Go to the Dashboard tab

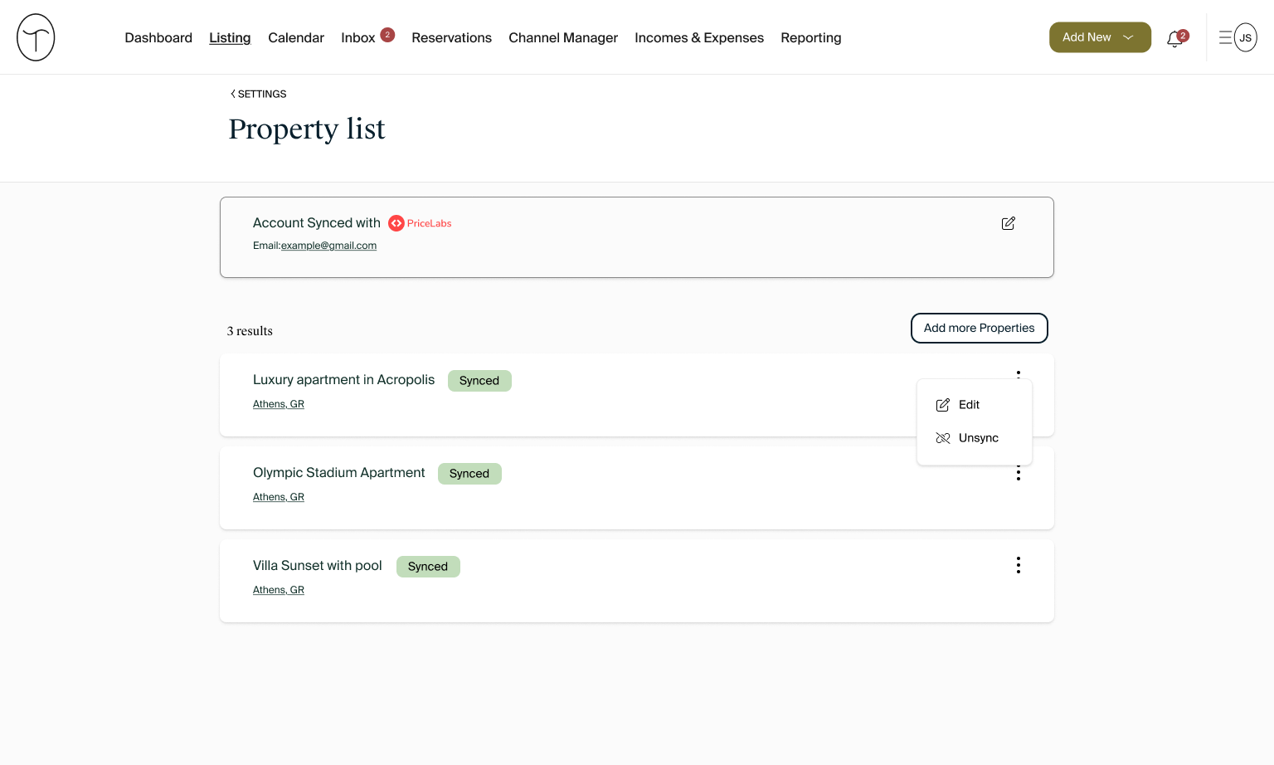pyautogui.click(x=158, y=38)
